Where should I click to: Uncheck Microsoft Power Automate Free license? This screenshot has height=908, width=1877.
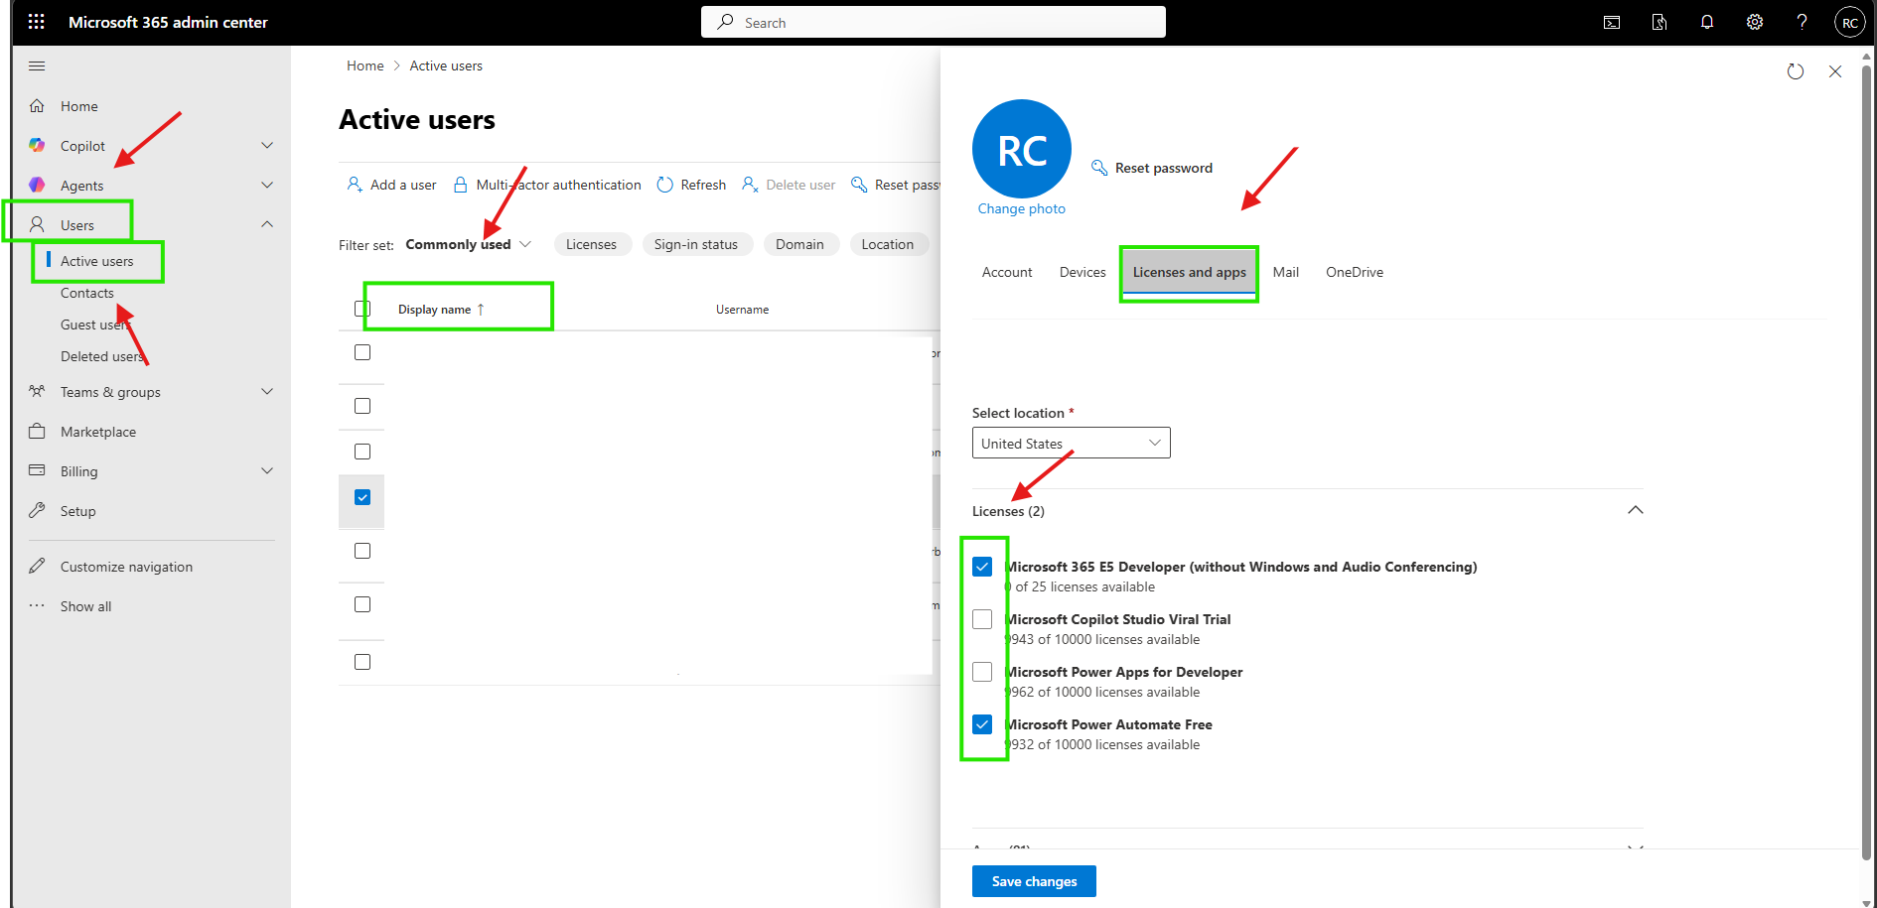982,724
